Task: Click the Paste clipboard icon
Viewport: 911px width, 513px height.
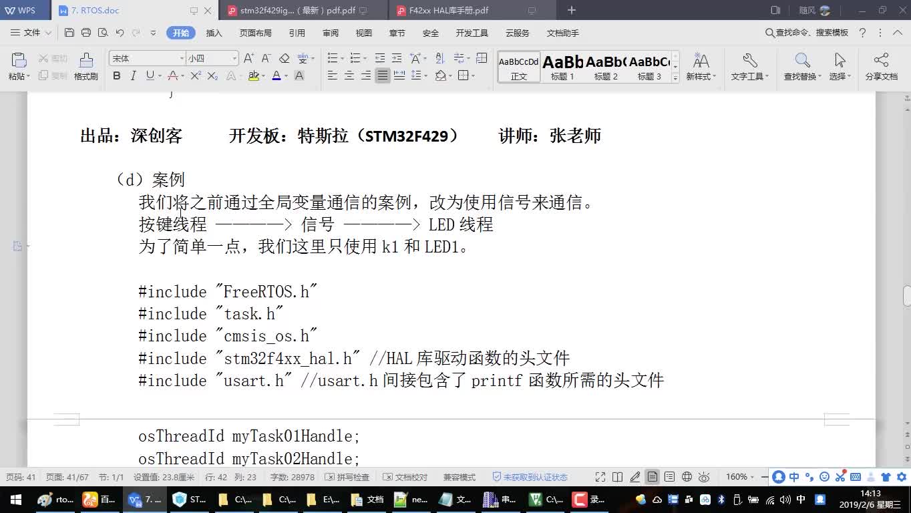Action: click(18, 60)
